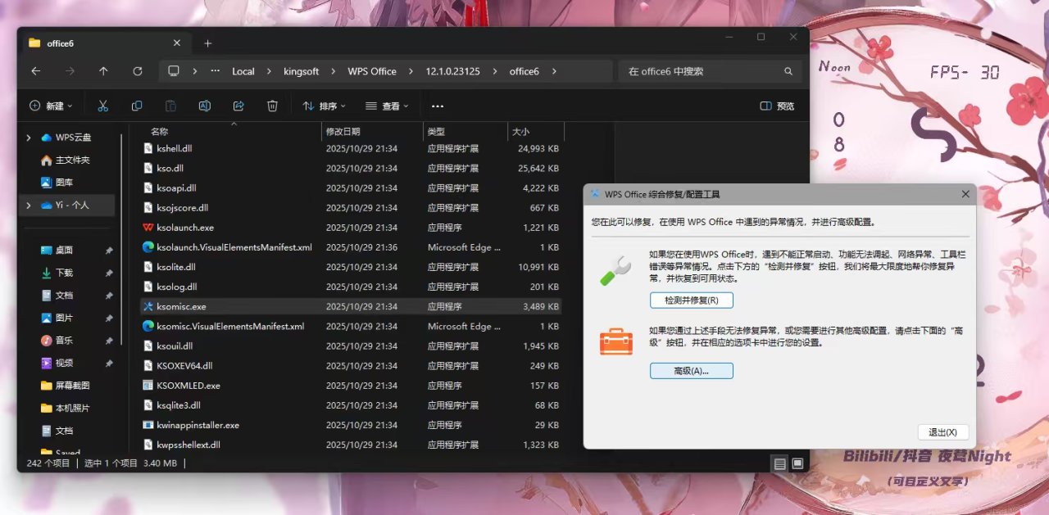Refresh the office6 folder view

tap(138, 71)
